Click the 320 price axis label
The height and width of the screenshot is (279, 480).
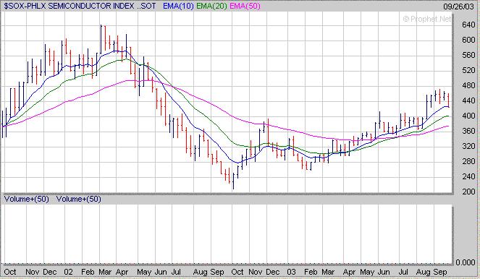tap(468, 147)
